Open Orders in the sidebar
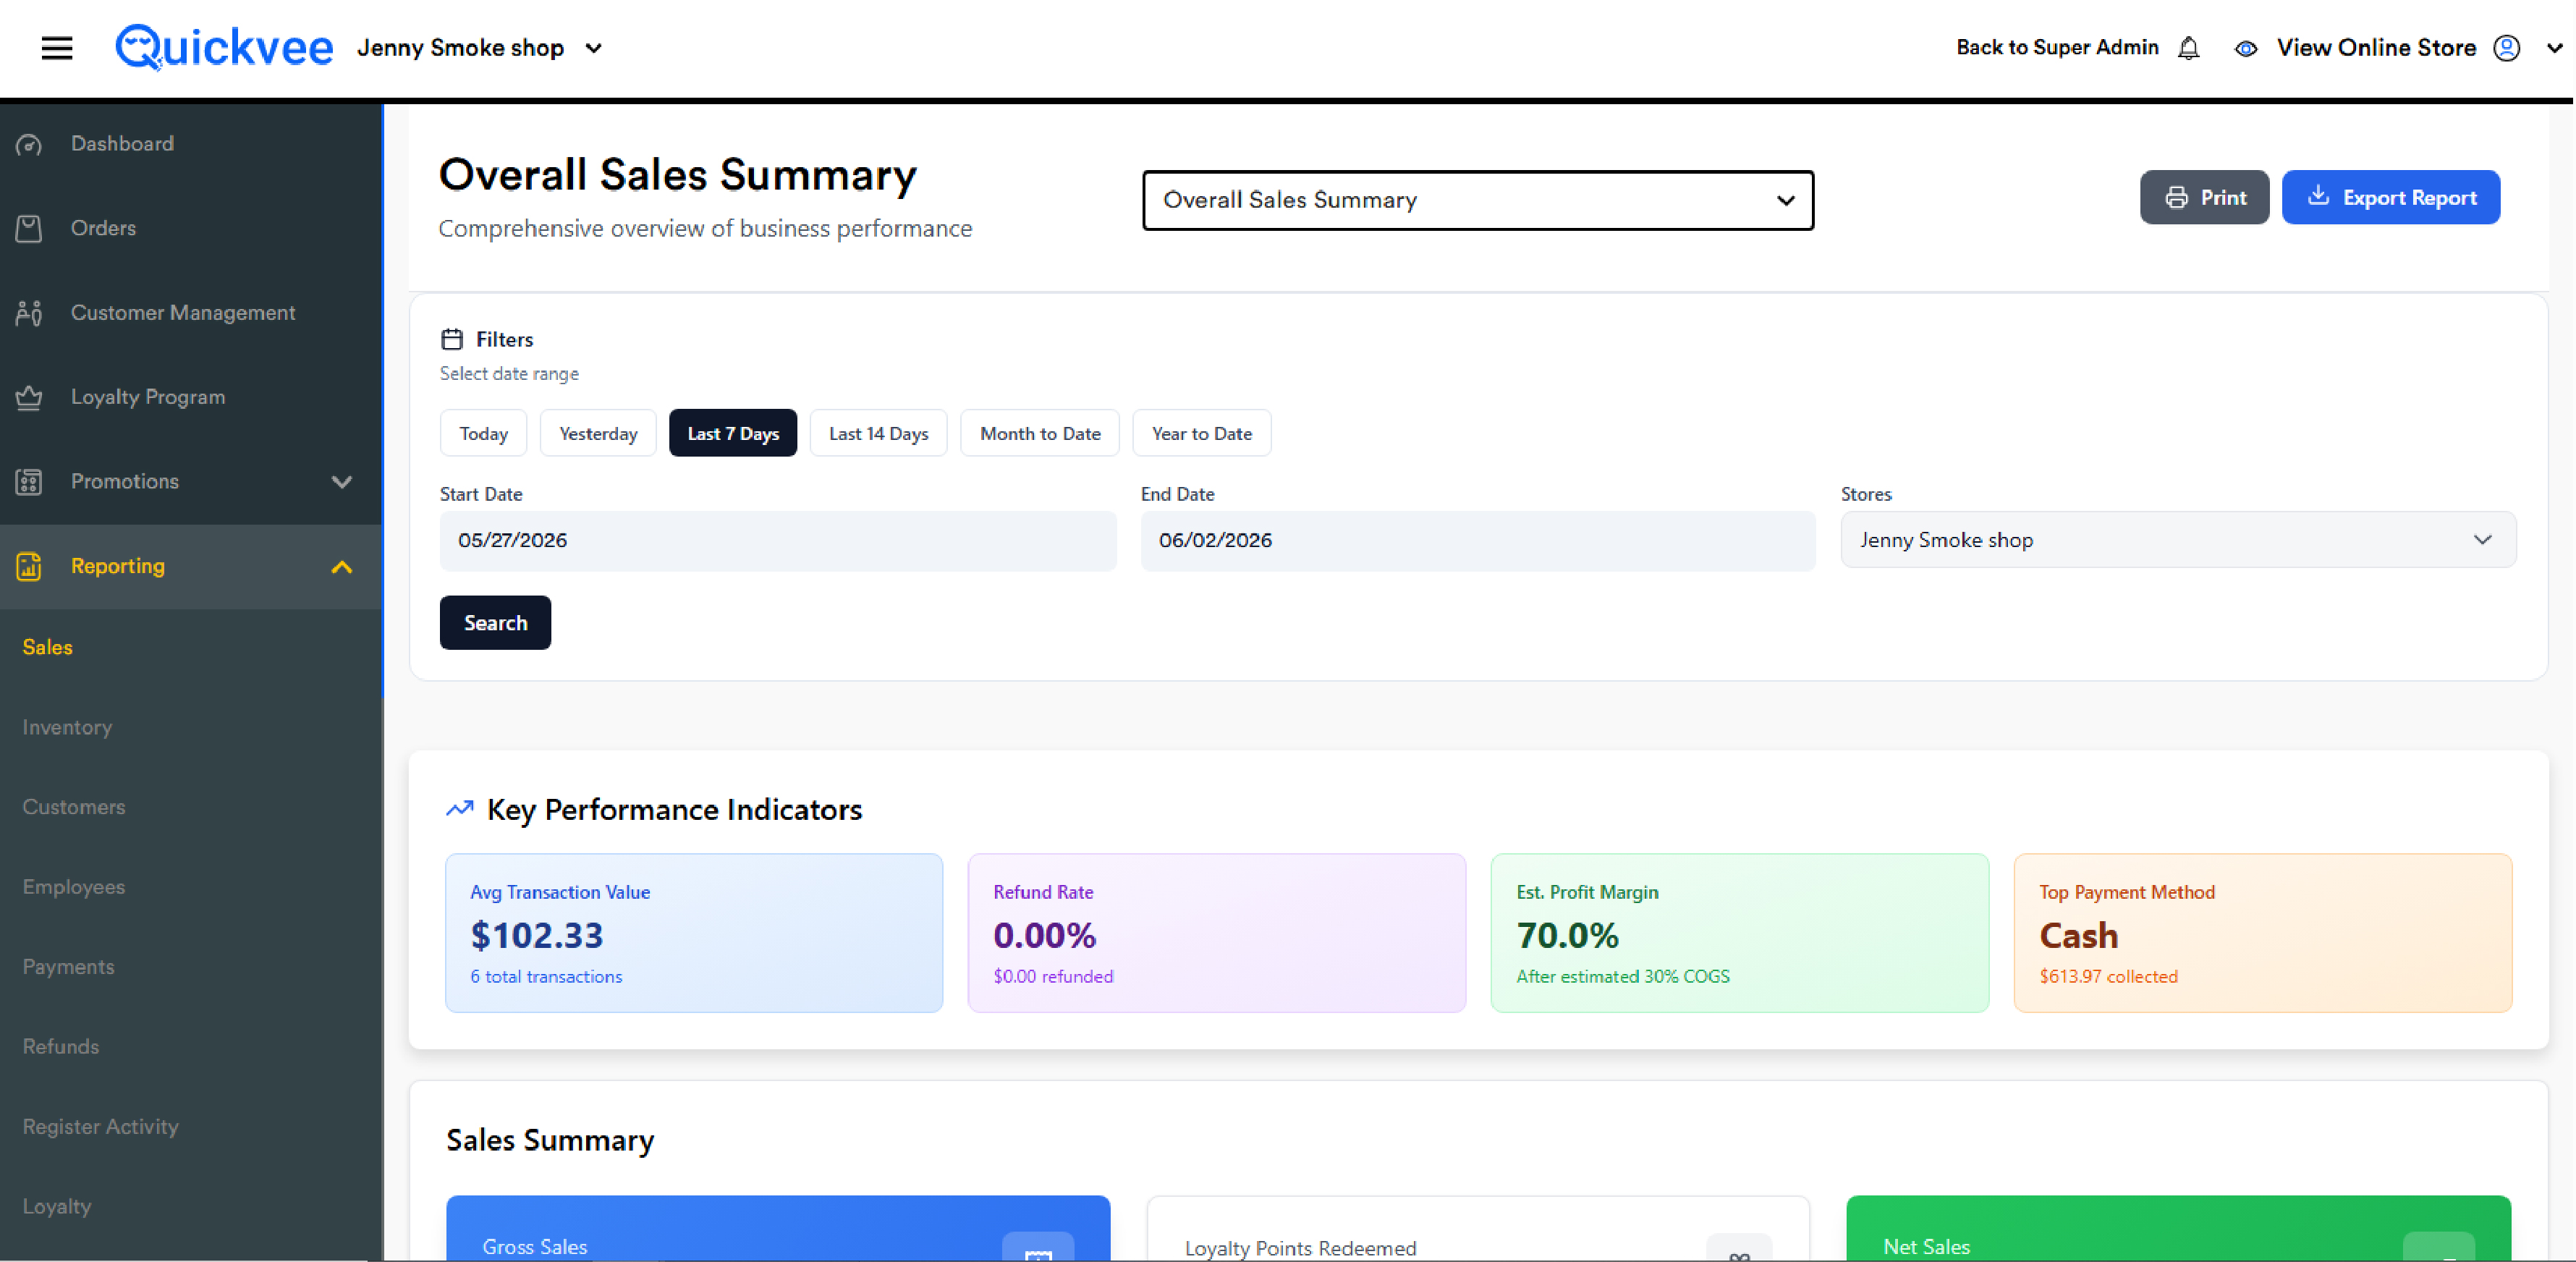2576x1262 pixels. tap(191, 228)
